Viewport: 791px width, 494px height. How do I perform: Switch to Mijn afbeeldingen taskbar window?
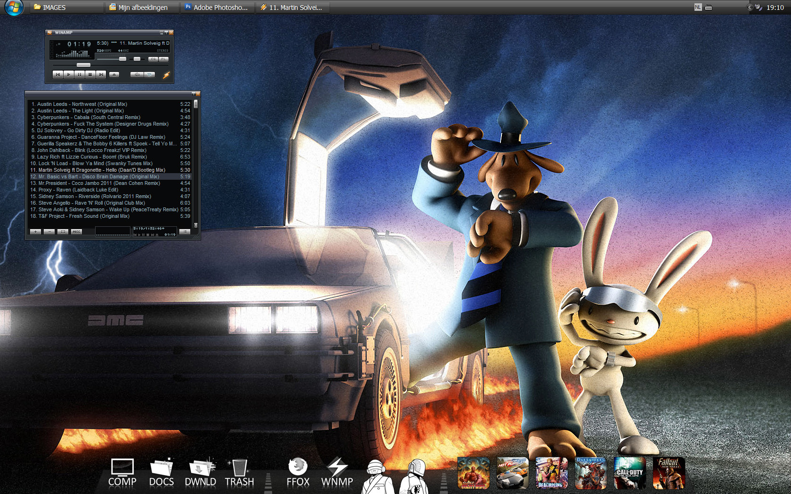tap(142, 8)
